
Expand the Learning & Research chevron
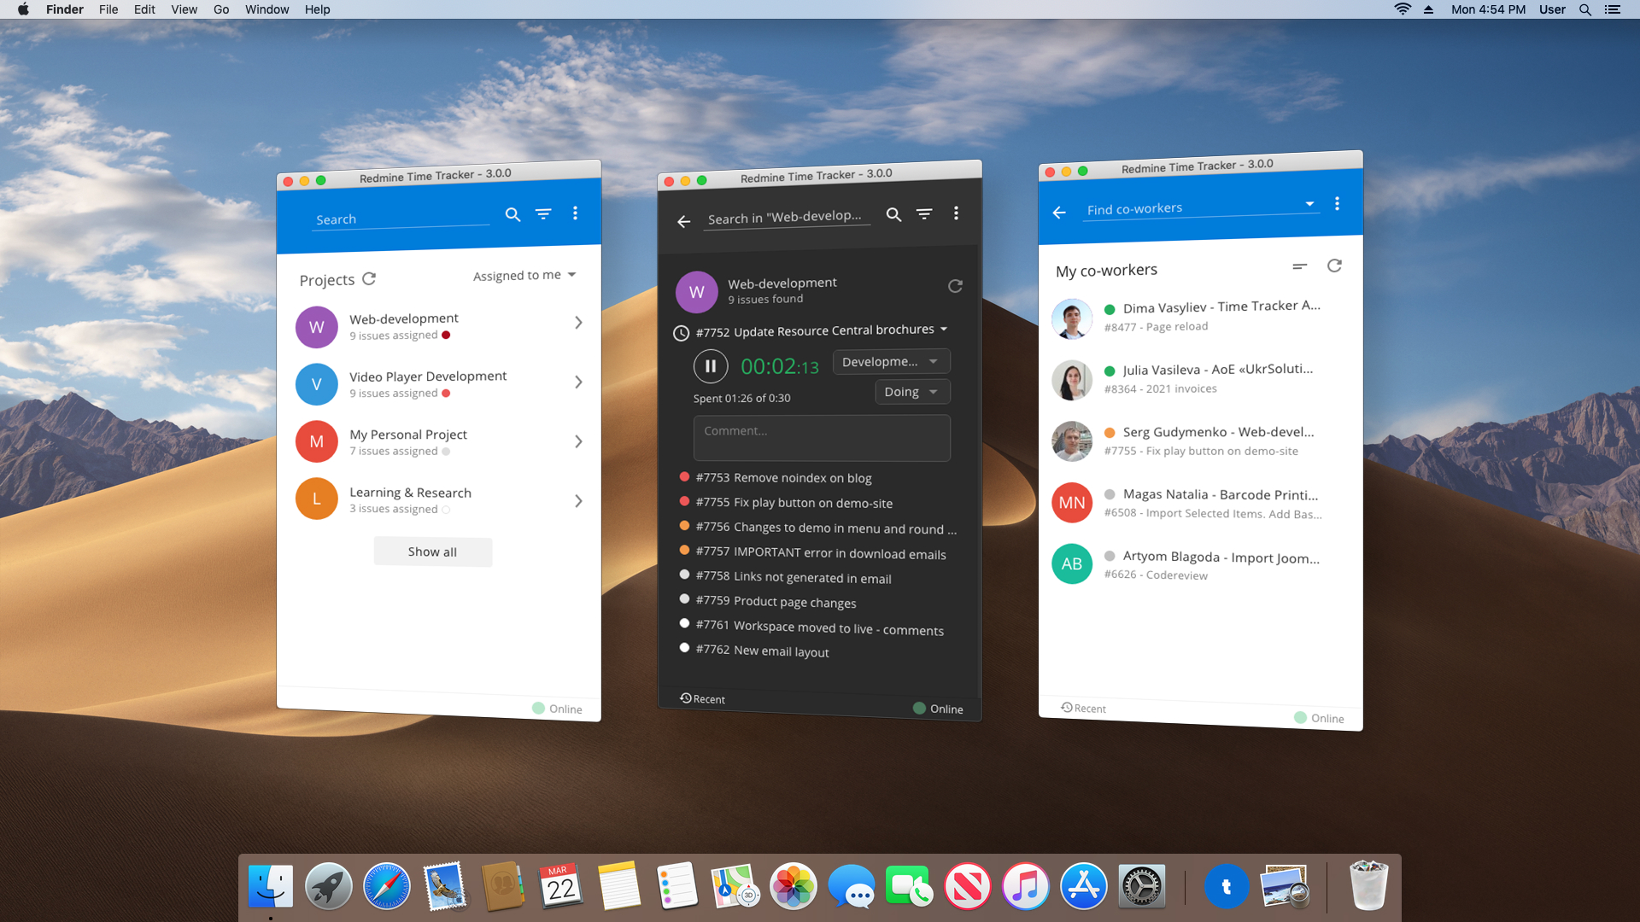click(x=578, y=501)
